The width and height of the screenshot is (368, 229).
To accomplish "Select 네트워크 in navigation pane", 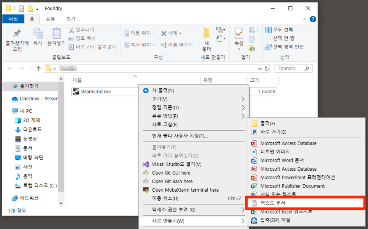I will 25,198.
